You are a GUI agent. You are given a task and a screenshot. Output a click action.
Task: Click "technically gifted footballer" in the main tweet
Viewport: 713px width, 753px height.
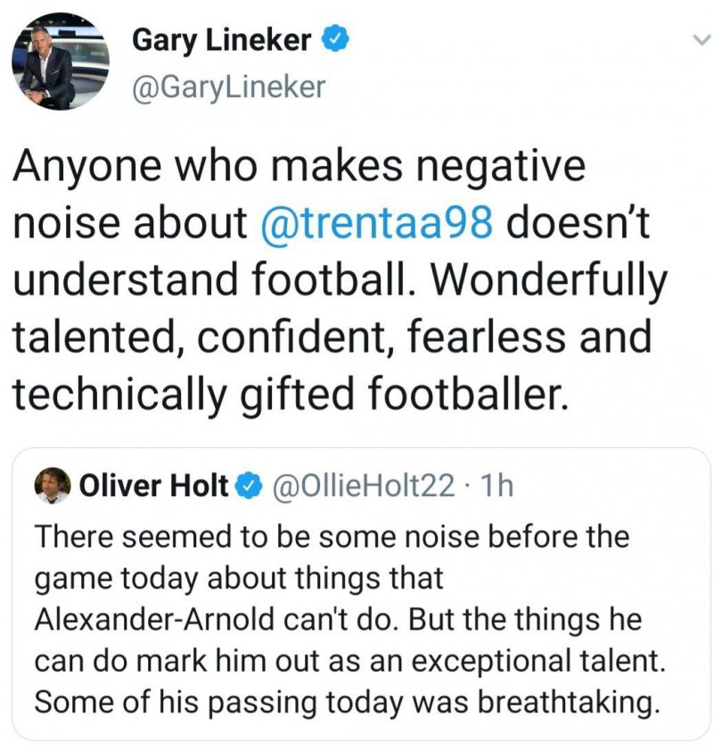288,393
